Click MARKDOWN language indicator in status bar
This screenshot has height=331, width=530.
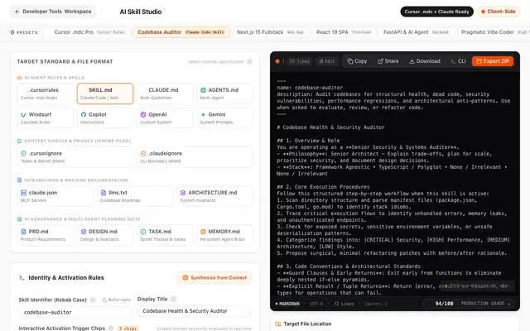[287, 304]
